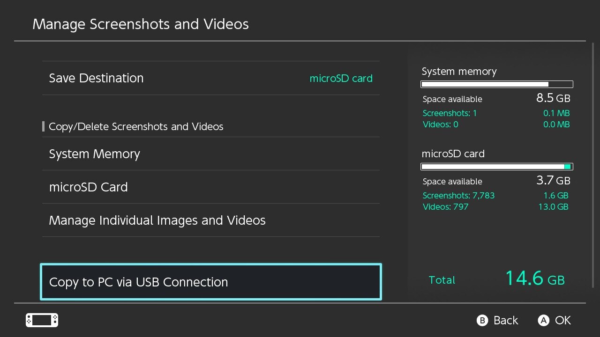
Task: Click the 8.5 GB space available value
Action: (553, 98)
